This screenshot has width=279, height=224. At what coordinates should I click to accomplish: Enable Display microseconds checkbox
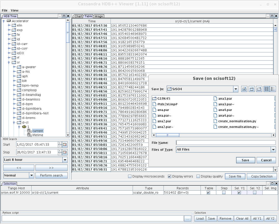[x=130, y=176]
